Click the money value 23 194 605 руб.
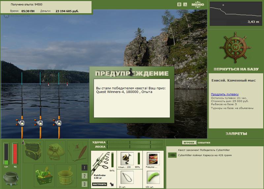This screenshot has height=189, width=264. [67, 11]
